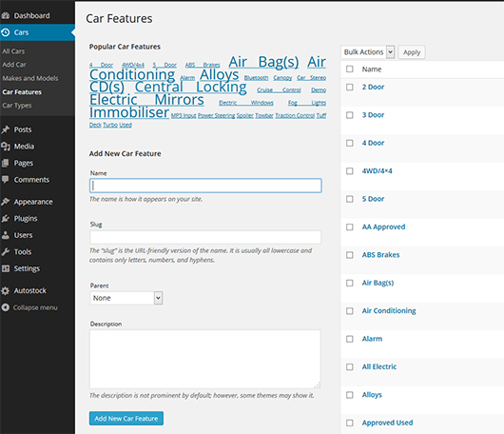Select Makes and Models in the sidebar

pyautogui.click(x=30, y=78)
